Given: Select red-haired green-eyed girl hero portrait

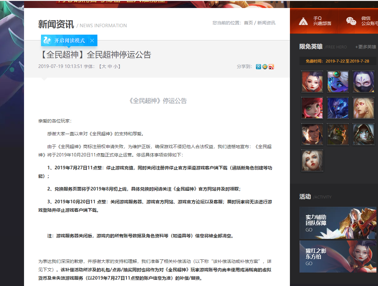Looking at the screenshot, I should [x=312, y=108].
